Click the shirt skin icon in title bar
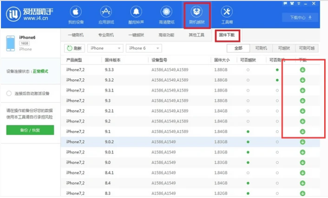Image resolution: width=328 pixels, height=198 pixels. pos(292,3)
